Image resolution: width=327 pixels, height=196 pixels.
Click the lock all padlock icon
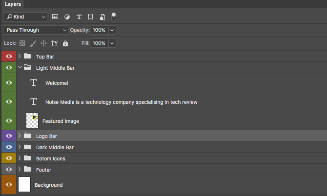[x=65, y=43]
